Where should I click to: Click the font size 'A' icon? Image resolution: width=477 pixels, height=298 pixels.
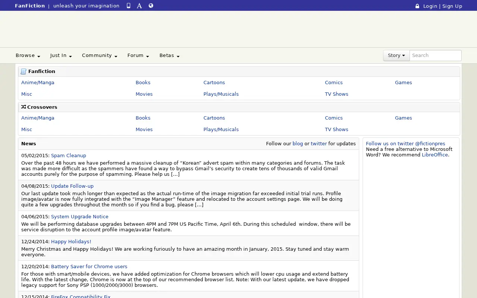pyautogui.click(x=139, y=6)
